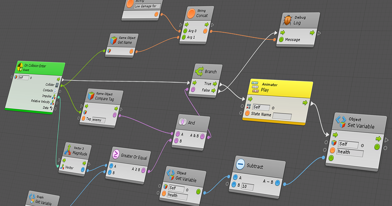Click the Set Variable object icon
The width and height of the screenshot is (392, 206).
click(341, 122)
